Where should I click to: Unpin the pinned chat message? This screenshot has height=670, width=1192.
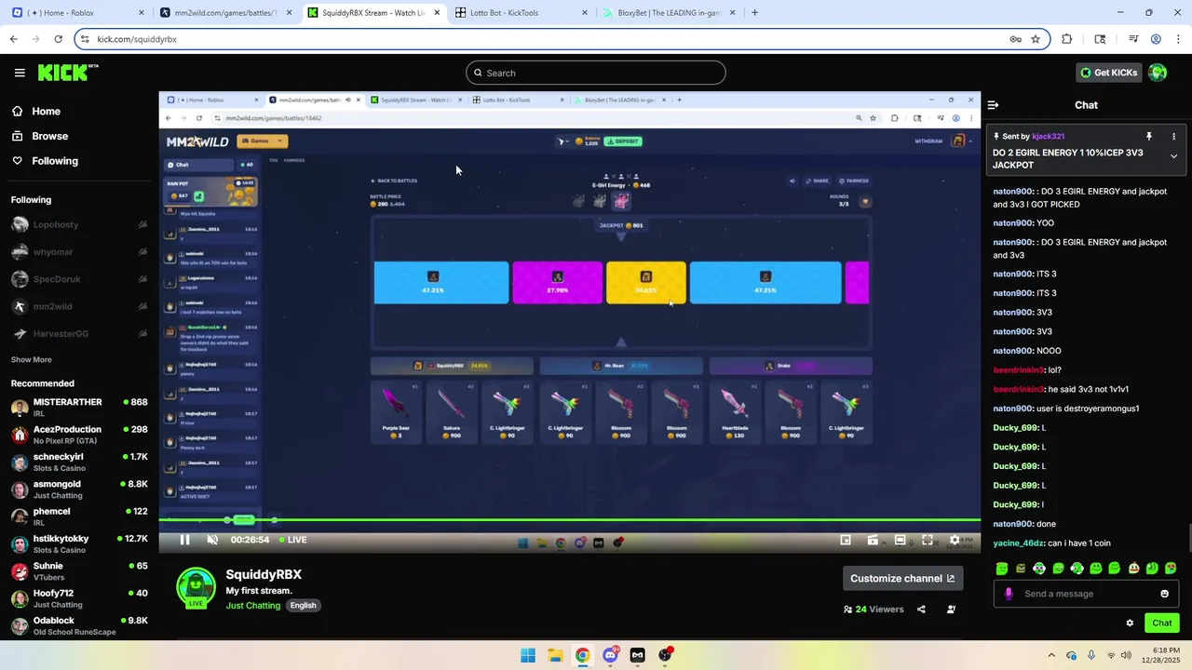tap(1149, 136)
